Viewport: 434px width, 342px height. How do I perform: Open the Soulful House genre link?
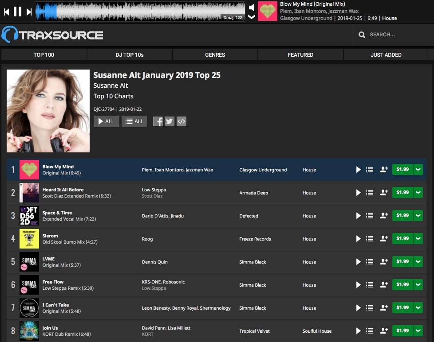[x=317, y=331]
